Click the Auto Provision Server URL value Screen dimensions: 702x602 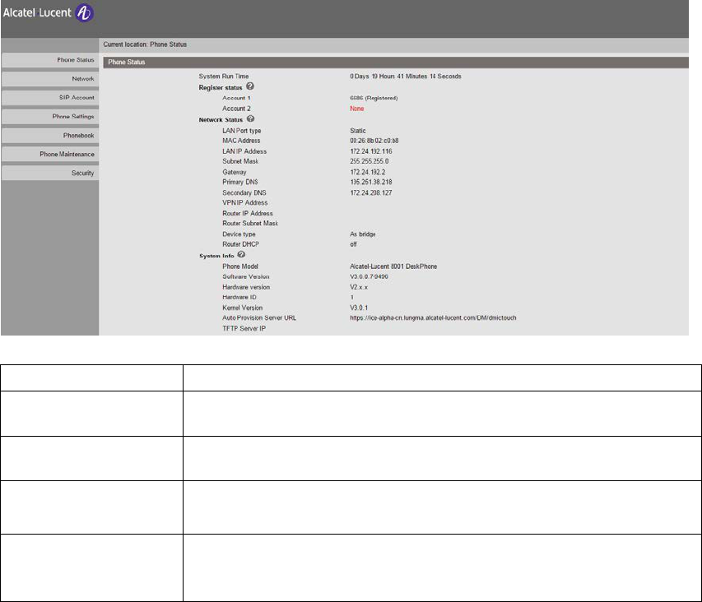433,318
